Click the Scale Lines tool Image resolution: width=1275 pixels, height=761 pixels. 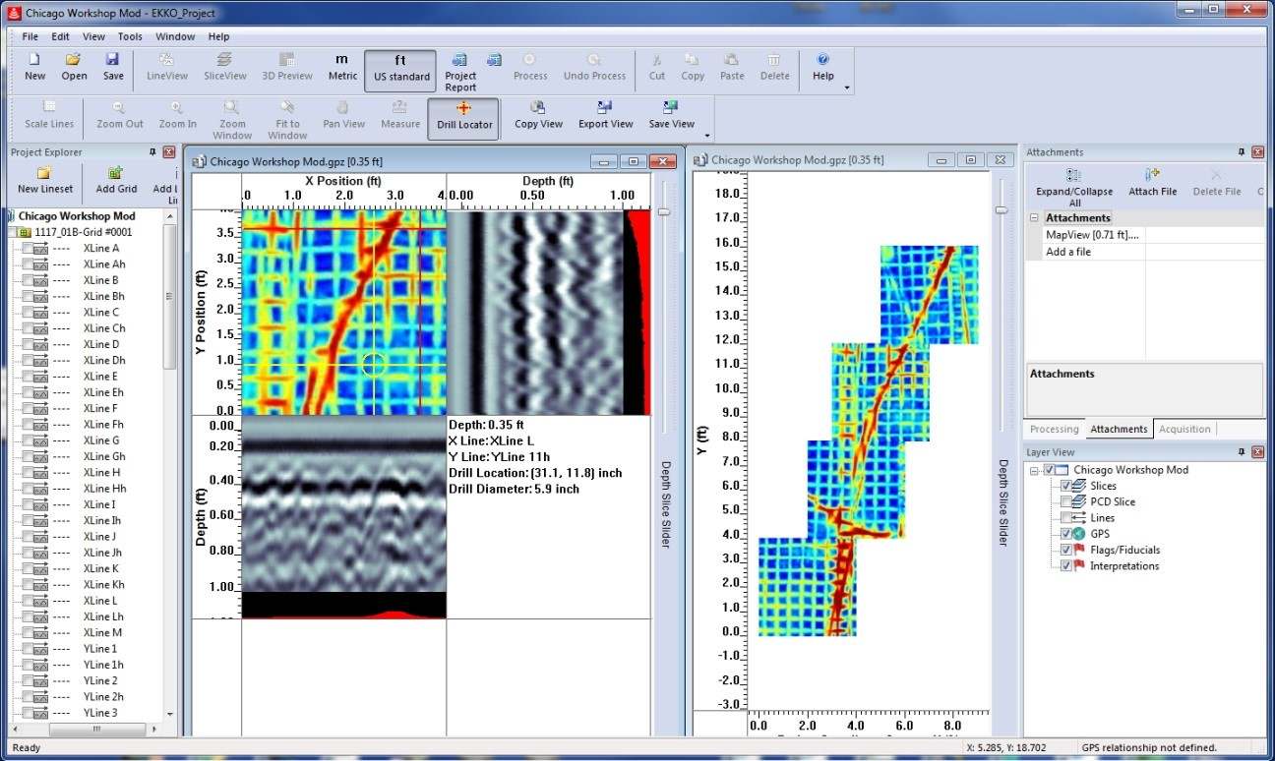[49, 116]
